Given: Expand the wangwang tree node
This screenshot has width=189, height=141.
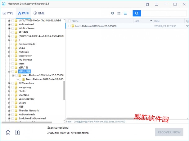Looking at the screenshot, I should pos(9,87).
